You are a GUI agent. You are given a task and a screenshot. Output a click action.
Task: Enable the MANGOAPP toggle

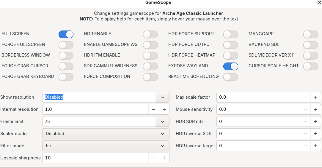pos(311,34)
